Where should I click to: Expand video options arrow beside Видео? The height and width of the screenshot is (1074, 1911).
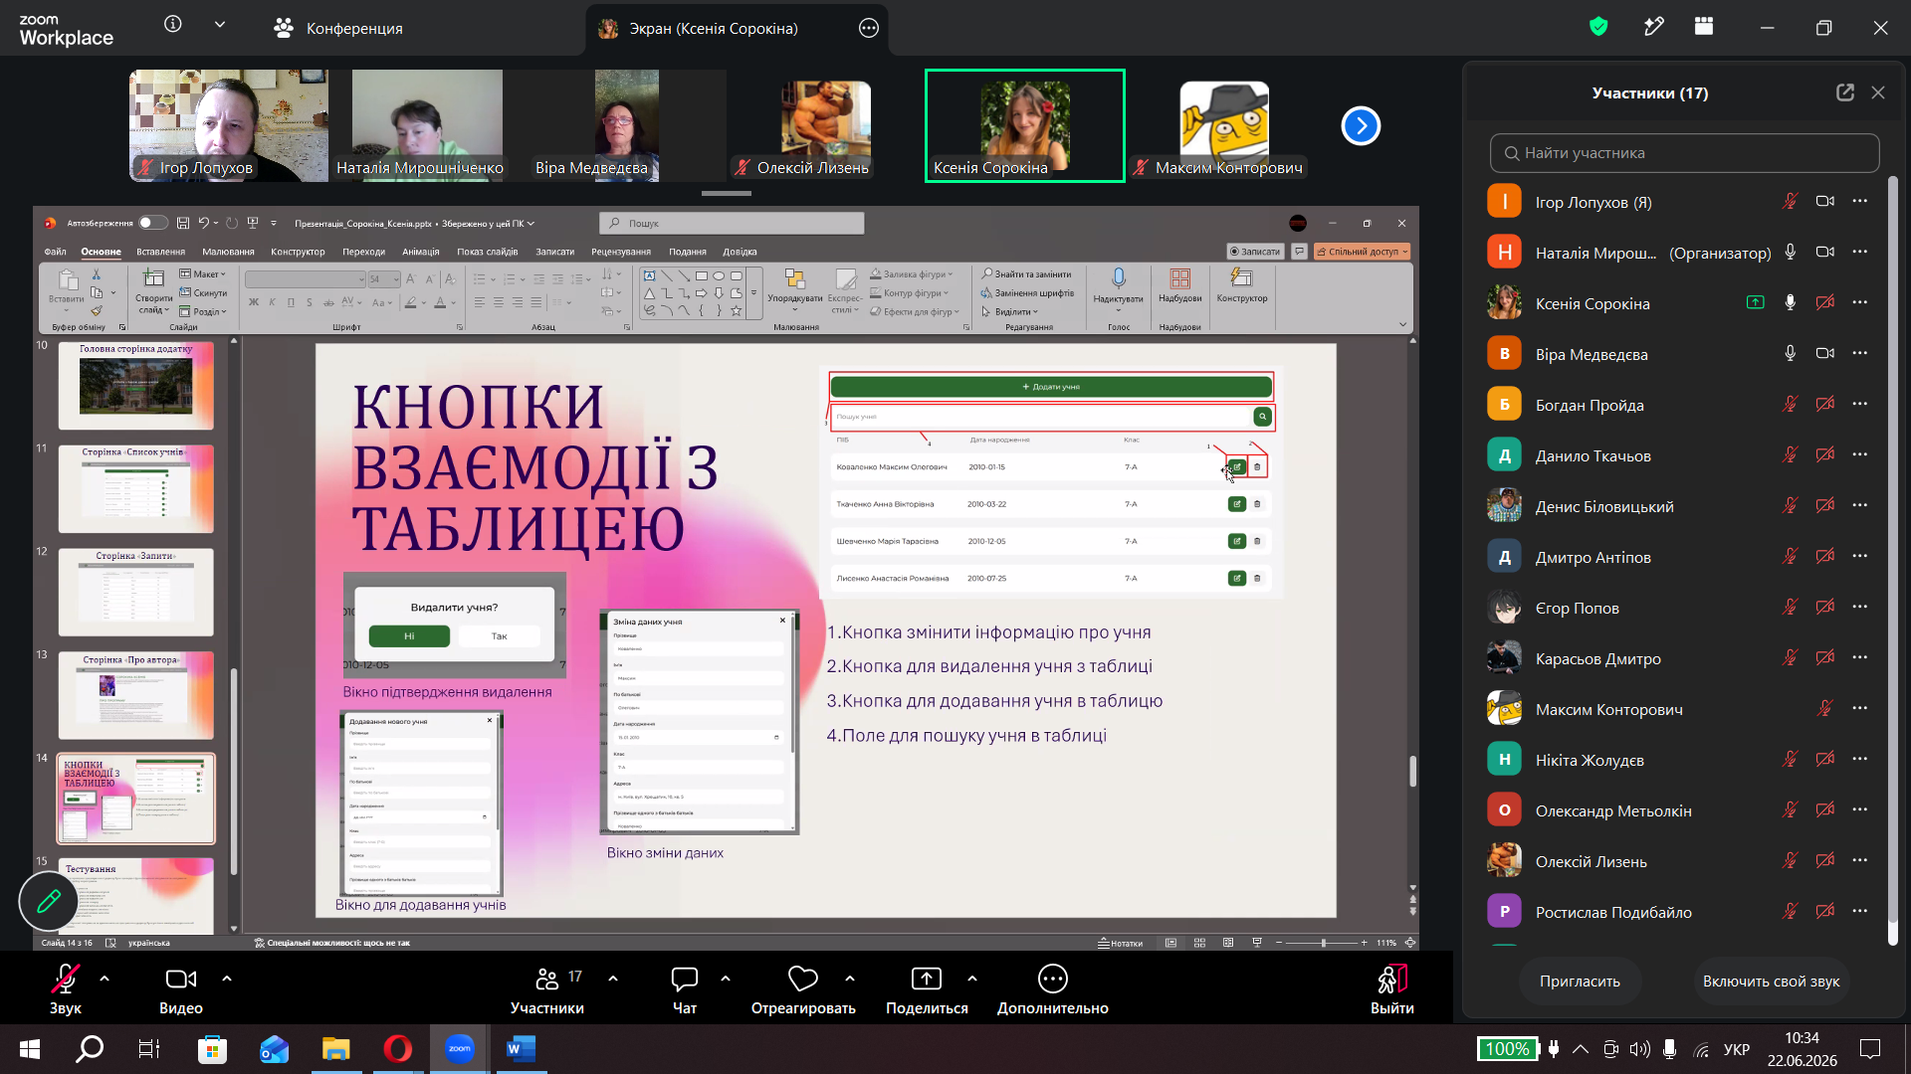click(227, 979)
